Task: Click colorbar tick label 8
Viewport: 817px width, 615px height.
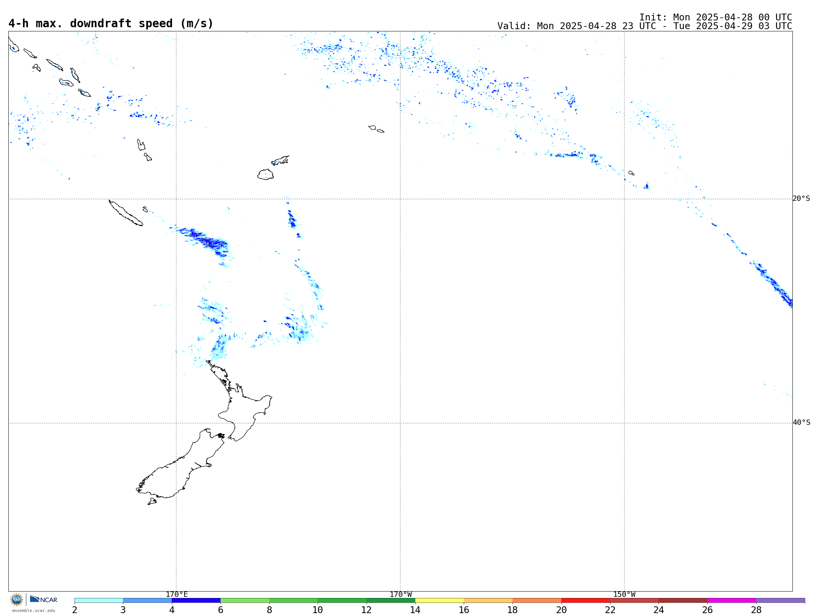Action: tap(269, 610)
